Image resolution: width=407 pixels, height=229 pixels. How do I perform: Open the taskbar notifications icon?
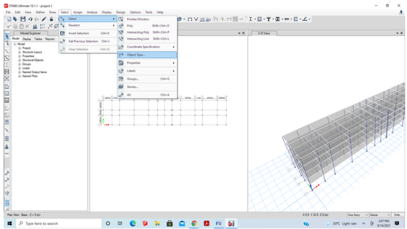pos(397,224)
